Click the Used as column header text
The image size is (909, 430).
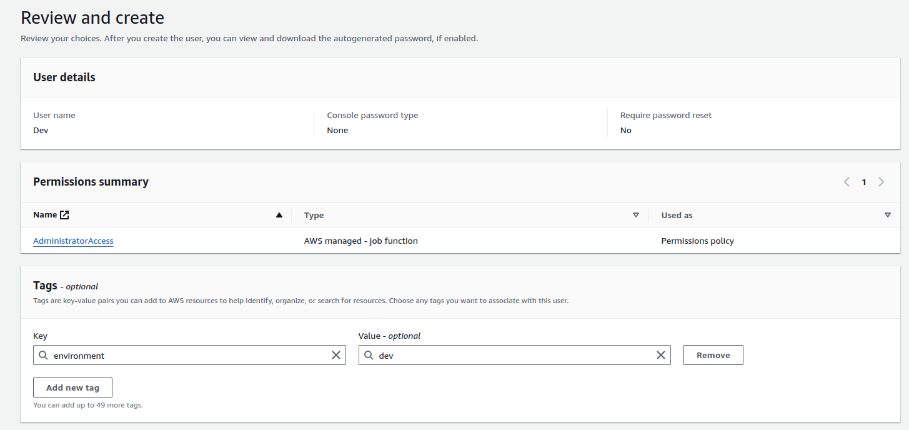(x=677, y=215)
